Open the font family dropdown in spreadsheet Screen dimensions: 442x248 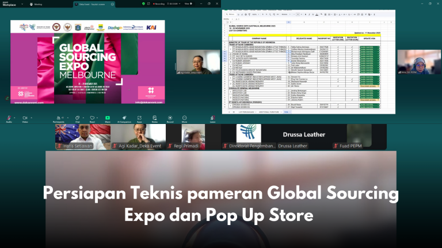[x=286, y=14]
